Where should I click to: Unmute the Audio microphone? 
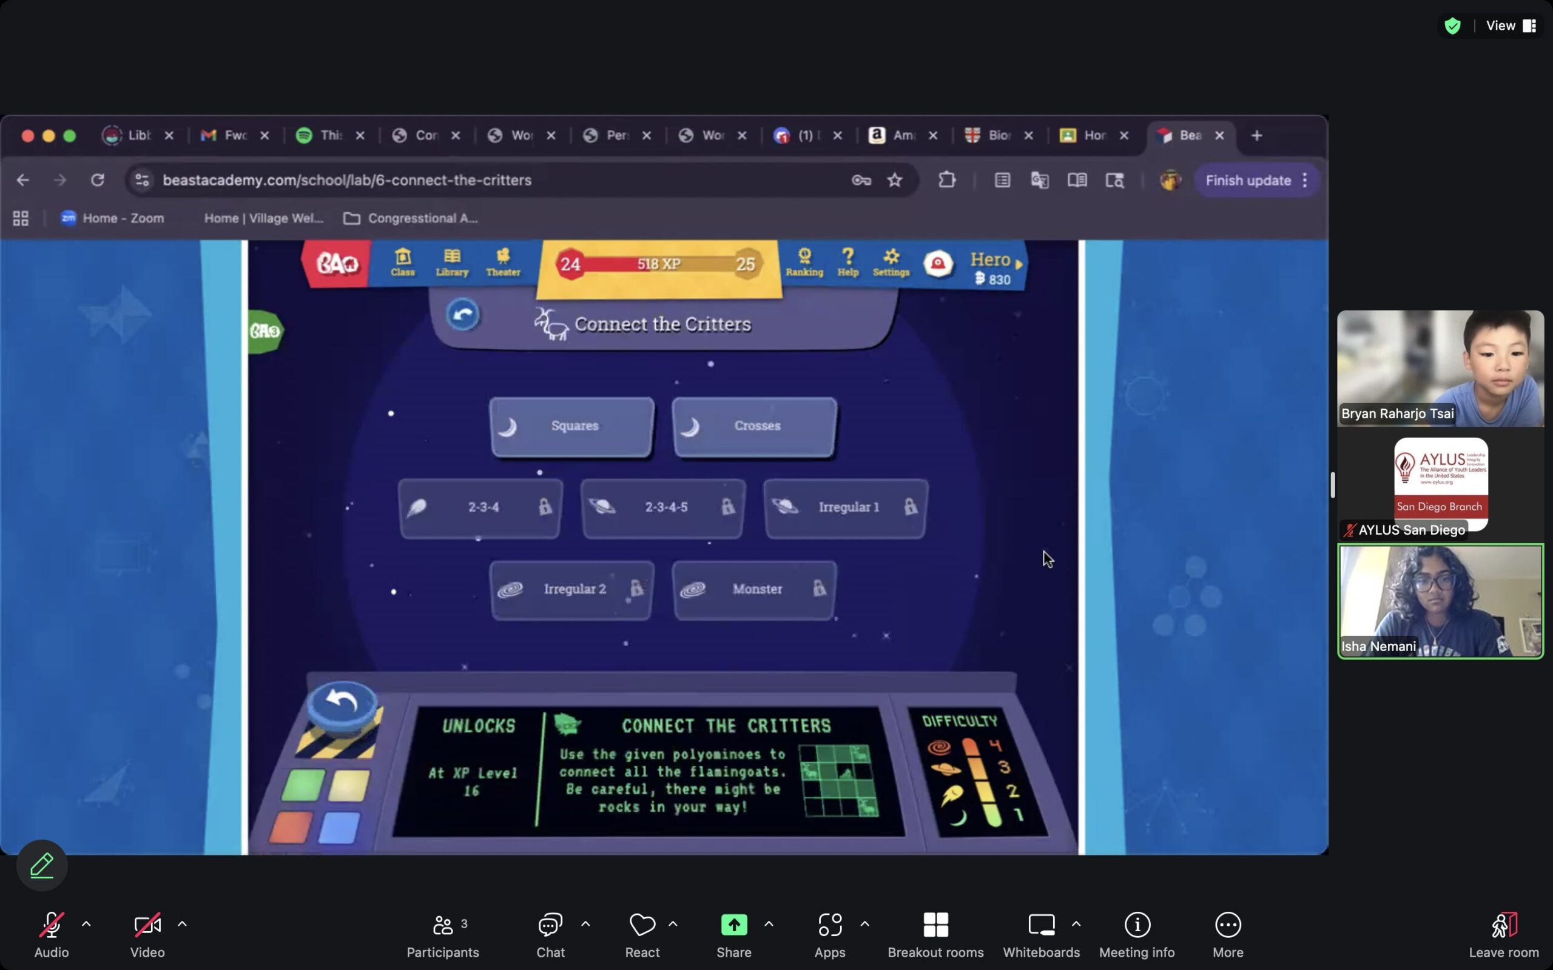[x=51, y=925]
